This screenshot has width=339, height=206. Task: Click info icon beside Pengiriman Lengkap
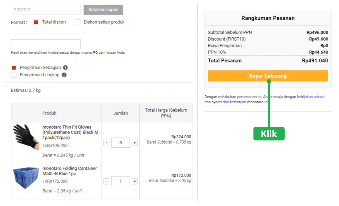pos(64,75)
